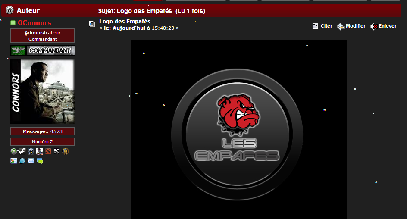Send a private message via chat bubbles icon
Viewport: 407px width, 219px height.
tap(40, 161)
